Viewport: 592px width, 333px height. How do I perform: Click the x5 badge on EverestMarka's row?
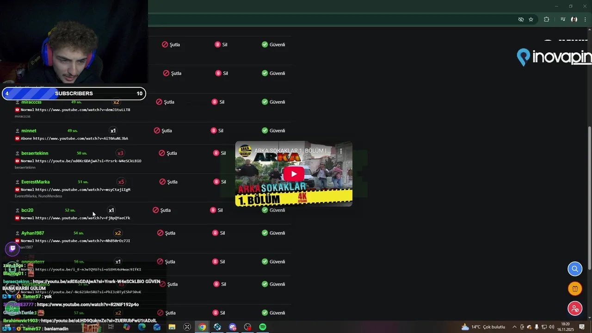pos(121,182)
